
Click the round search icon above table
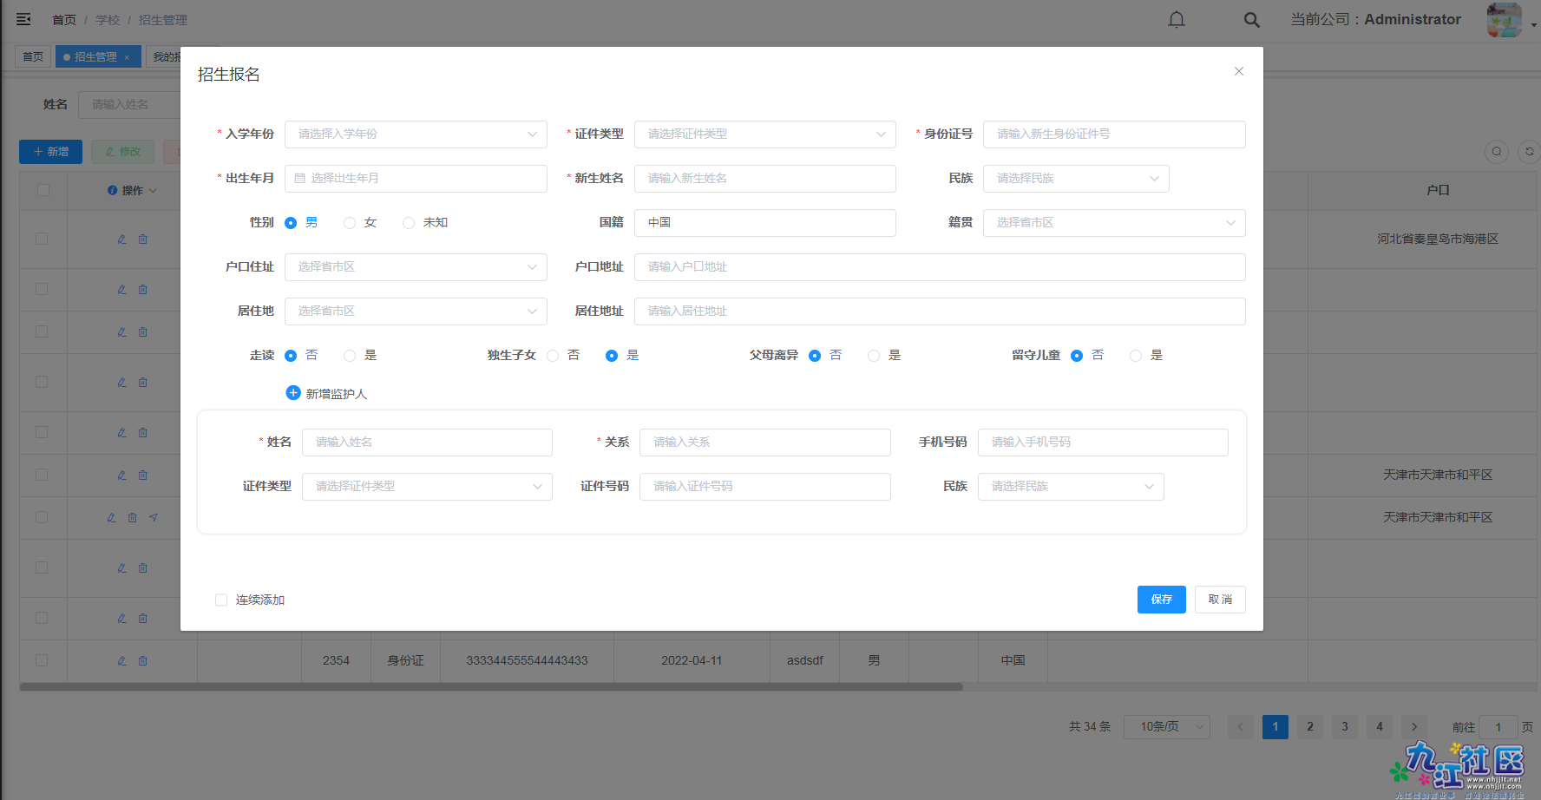[x=1497, y=152]
